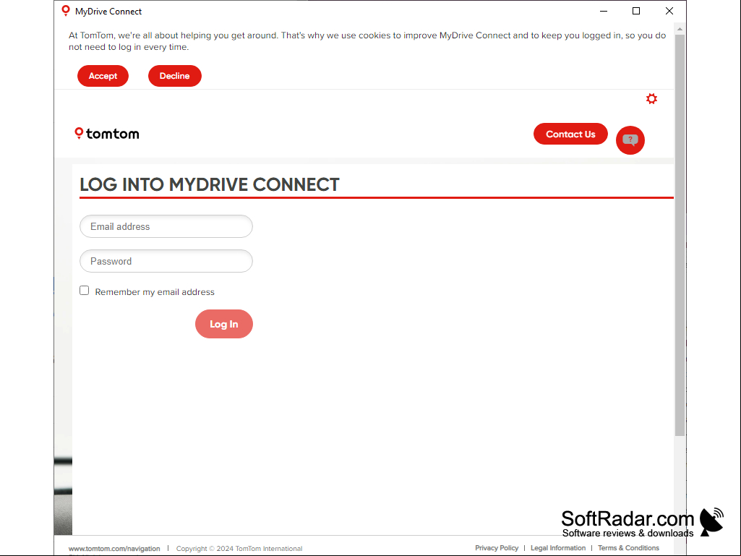Open the Privacy Policy link
Screen dimensions: 741x556
497,548
